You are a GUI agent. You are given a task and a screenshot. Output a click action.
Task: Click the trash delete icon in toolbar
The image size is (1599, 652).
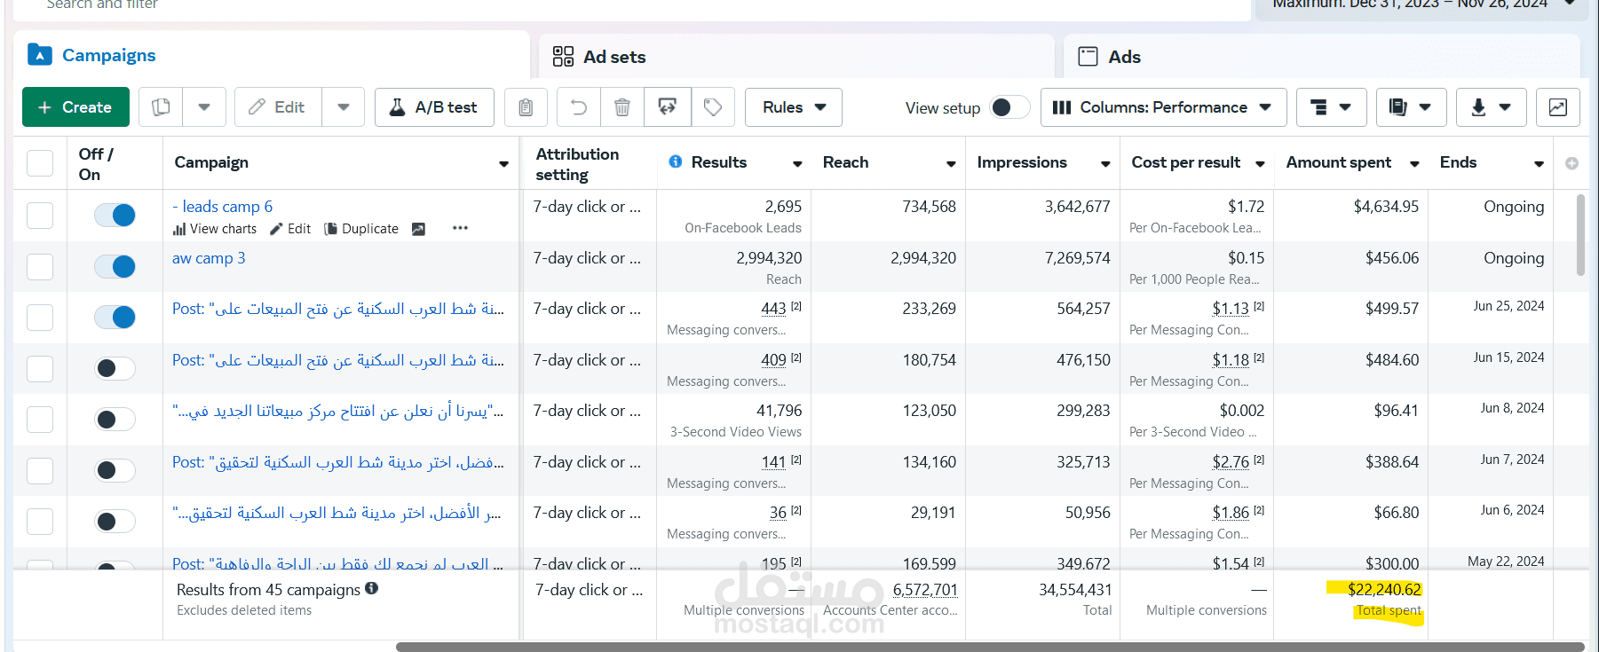(622, 107)
